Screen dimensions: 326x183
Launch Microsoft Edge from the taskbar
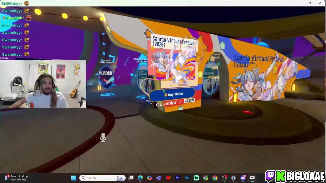point(140,178)
